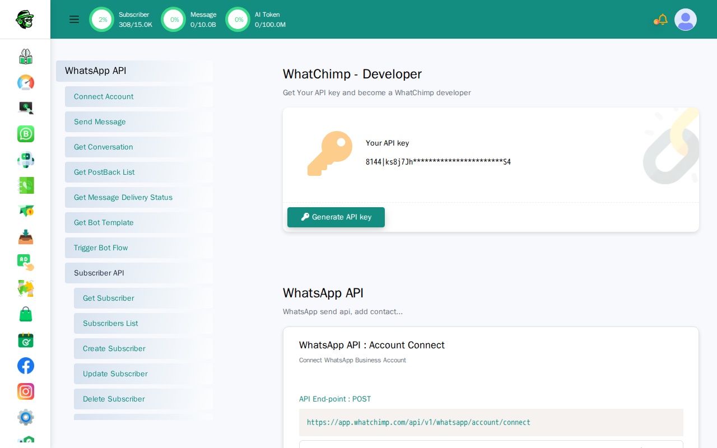Select Create Subscriber menu item
717x448 pixels.
coord(143,349)
